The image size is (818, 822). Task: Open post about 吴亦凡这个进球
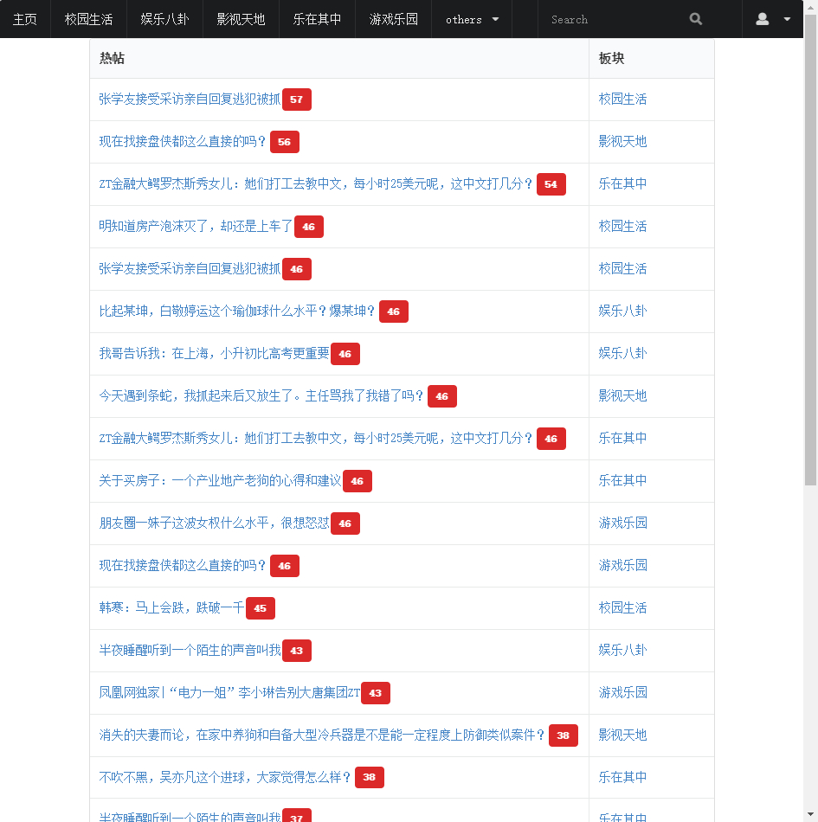(x=223, y=777)
